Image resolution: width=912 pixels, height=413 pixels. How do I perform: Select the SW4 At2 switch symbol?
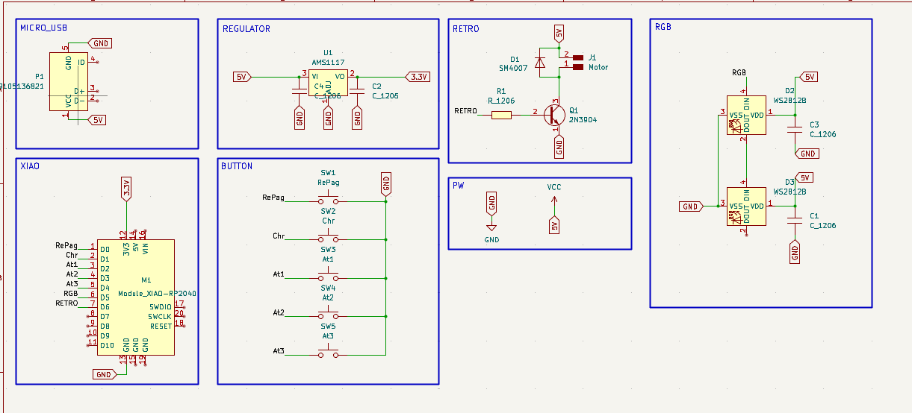click(328, 314)
